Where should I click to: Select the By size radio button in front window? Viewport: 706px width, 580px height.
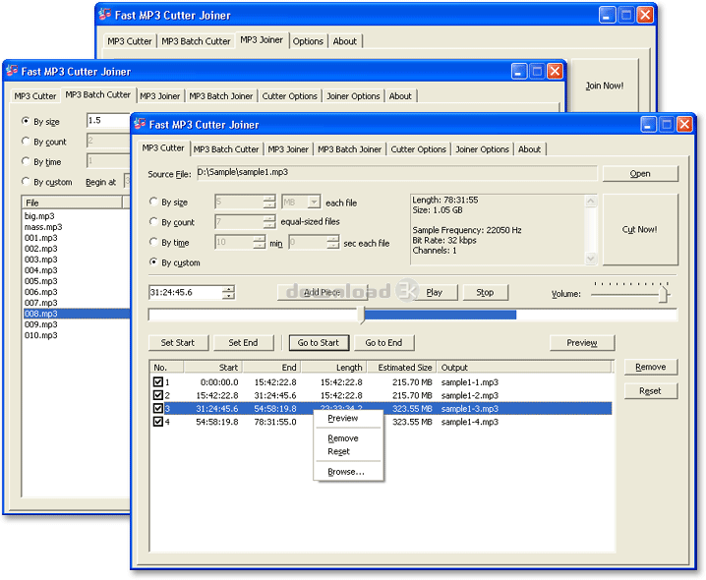[153, 202]
